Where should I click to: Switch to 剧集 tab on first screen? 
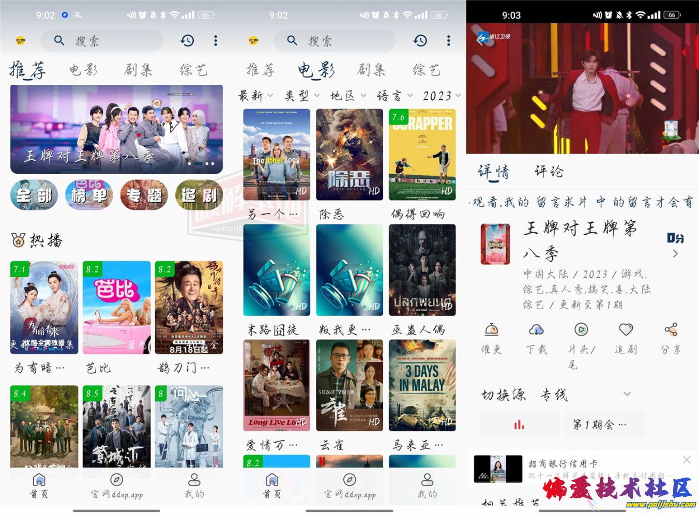[139, 70]
